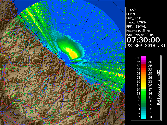The height and width of the screenshot is (125, 167).
Task: Click the Reflectivity in dBZ axis label
Action: (158, 87)
